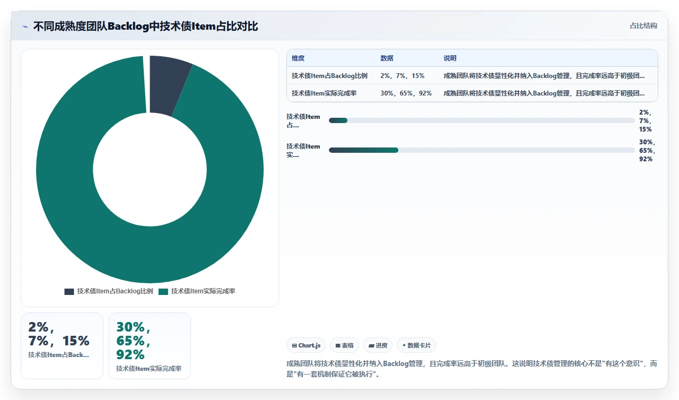The height and width of the screenshot is (400, 679).
Task: Click the Chart.js tag chip
Action: [306, 345]
